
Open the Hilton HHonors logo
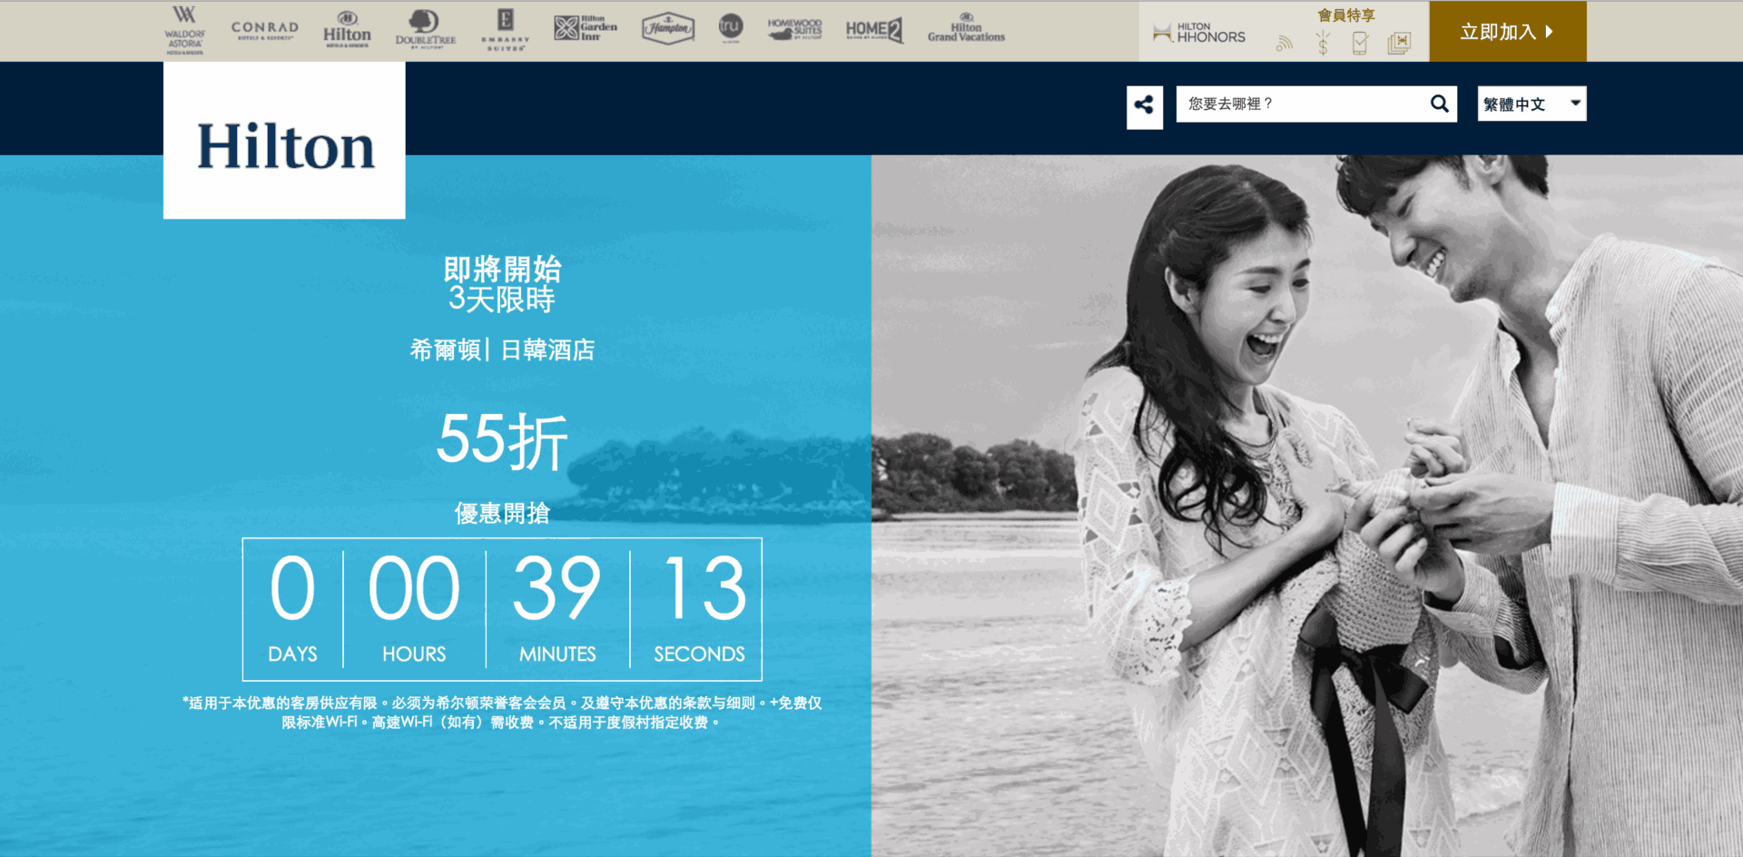click(x=1198, y=34)
